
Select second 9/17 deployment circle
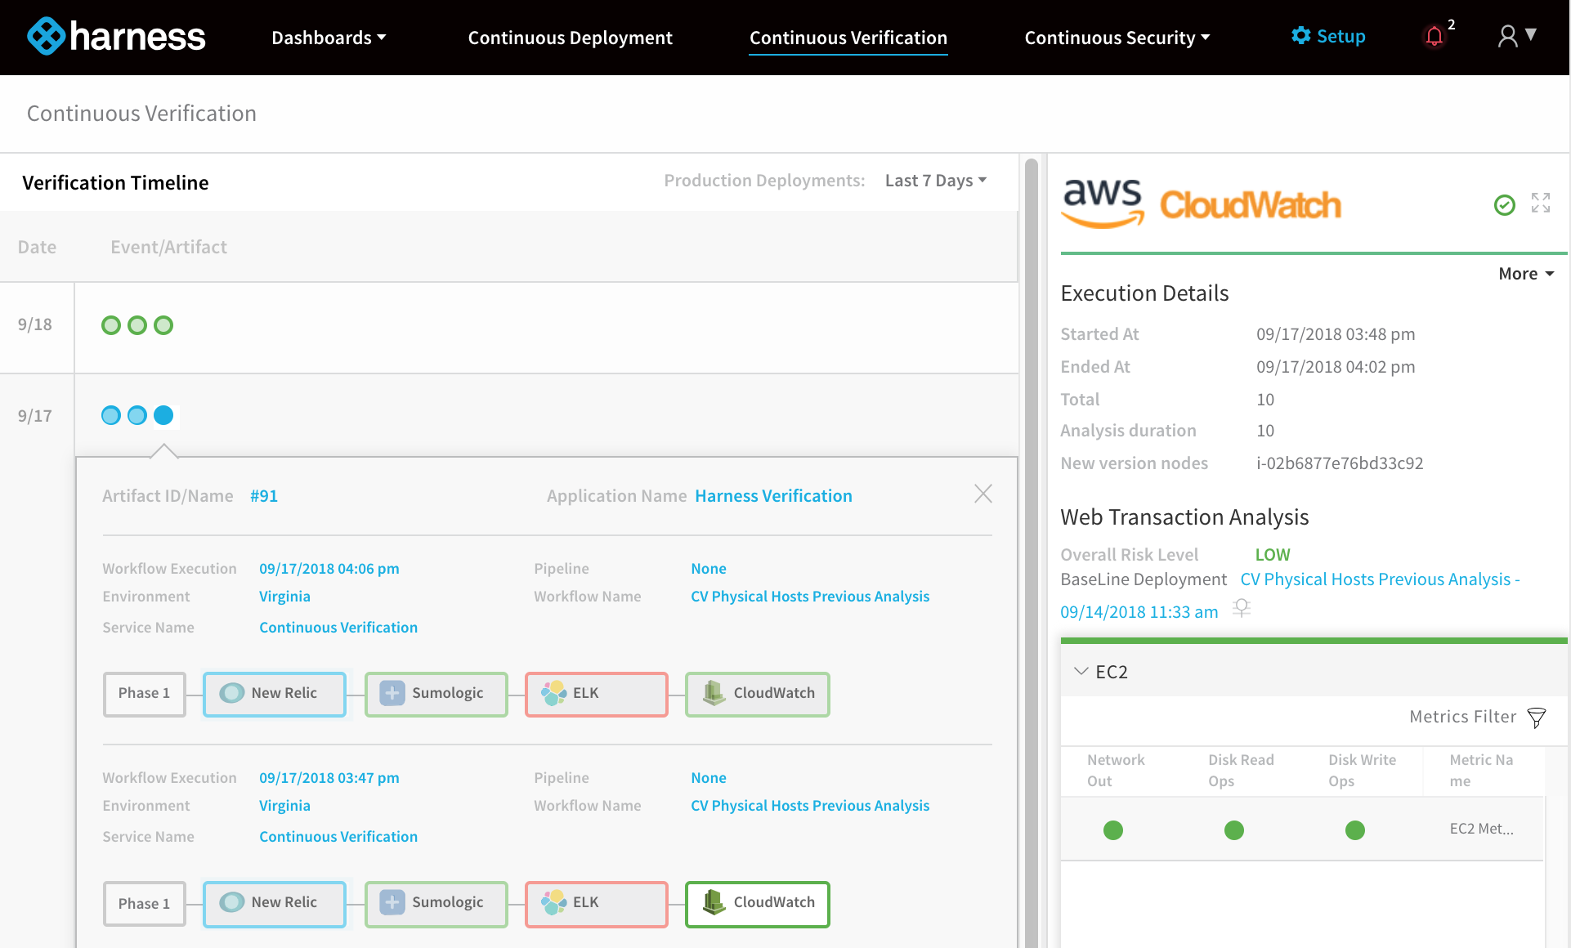pyautogui.click(x=137, y=415)
